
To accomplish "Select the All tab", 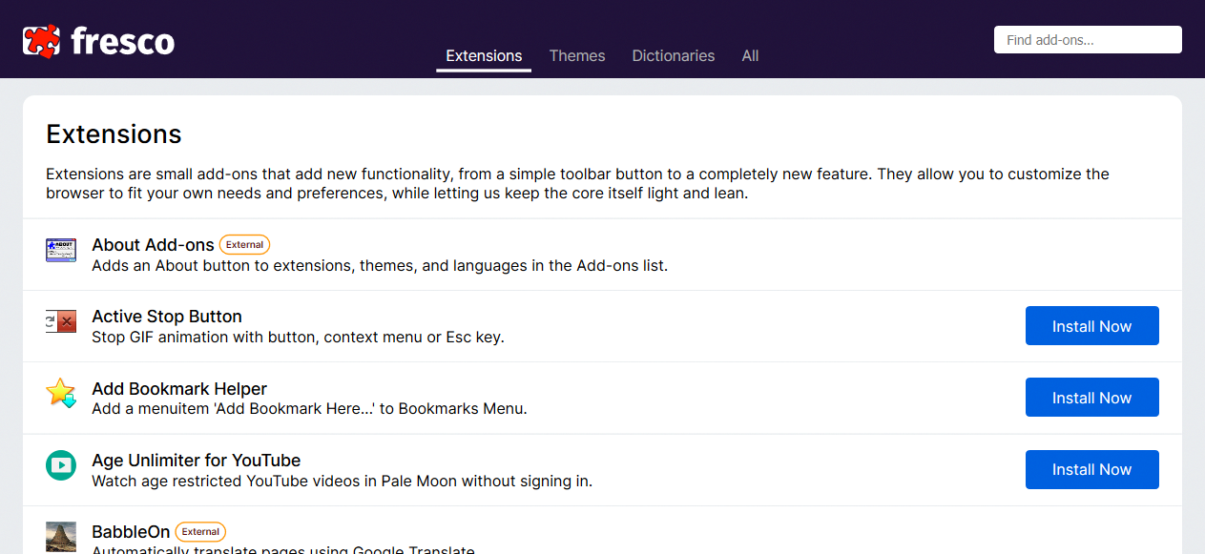I will click(x=750, y=55).
